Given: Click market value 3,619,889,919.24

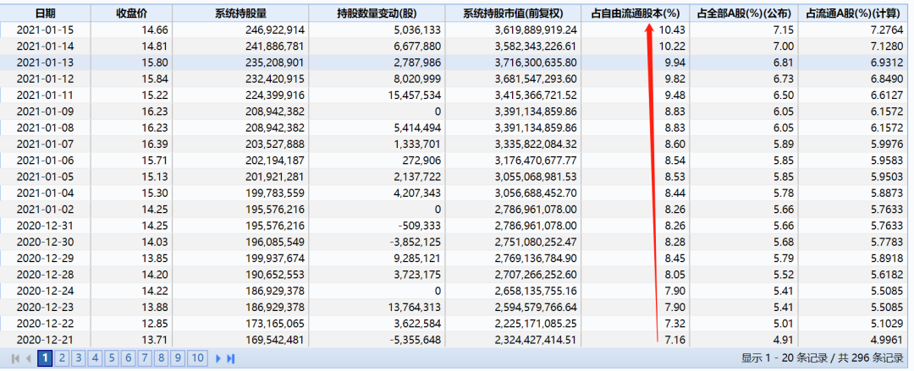Looking at the screenshot, I should click(x=536, y=30).
